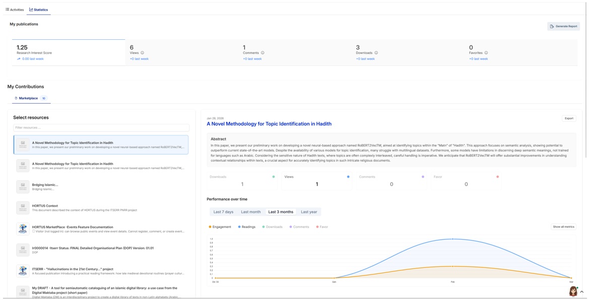
Task: Click green dot on Downloads metric card
Action: (273, 177)
